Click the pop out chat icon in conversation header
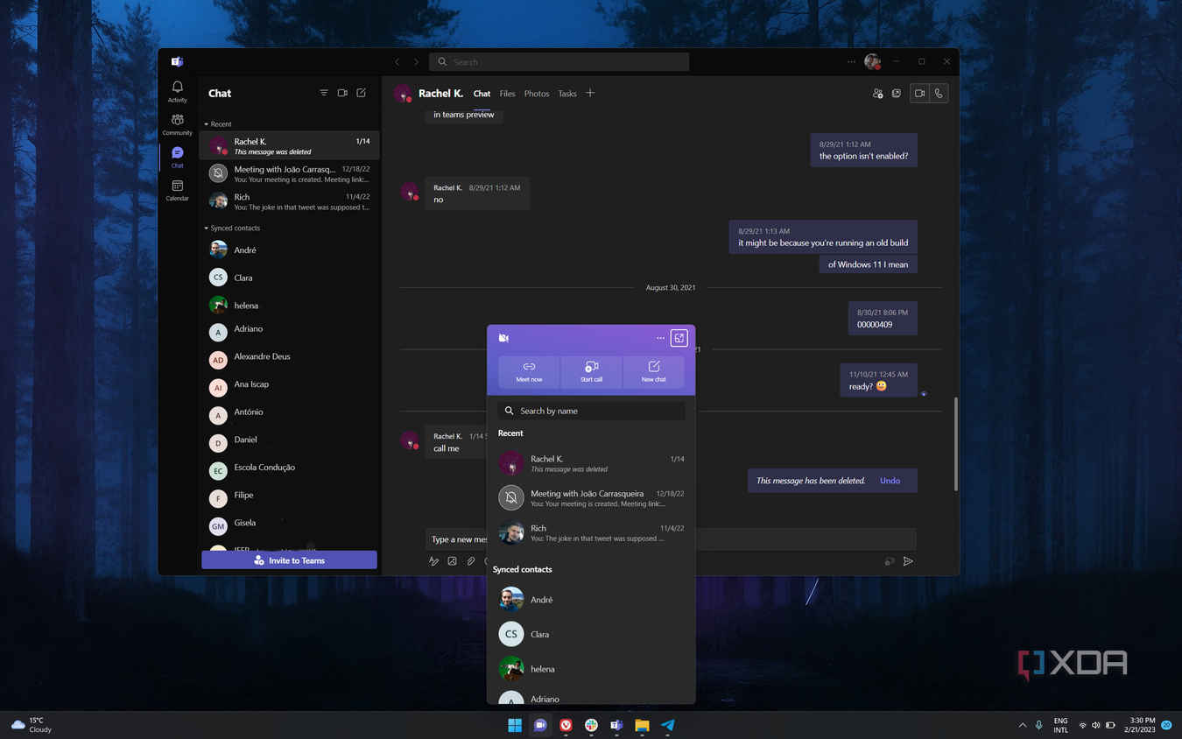The image size is (1182, 739). 897,93
